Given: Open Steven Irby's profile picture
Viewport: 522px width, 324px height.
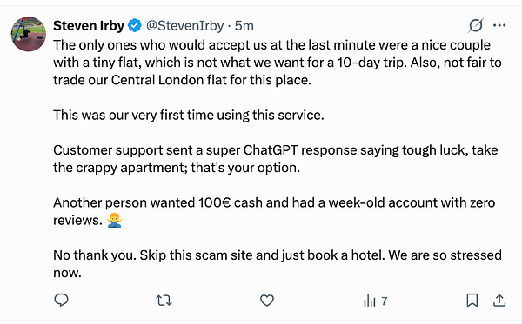Looking at the screenshot, I should (29, 34).
